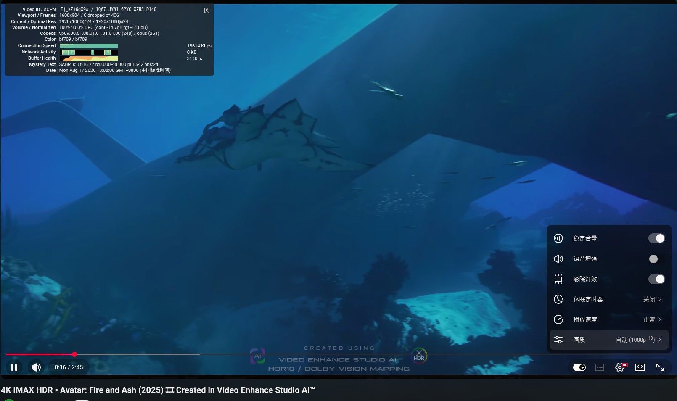Select the 影院灯效 menu label
This screenshot has height=401, width=677.
(585, 279)
